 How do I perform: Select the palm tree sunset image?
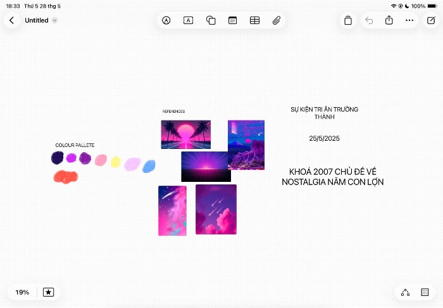click(186, 134)
